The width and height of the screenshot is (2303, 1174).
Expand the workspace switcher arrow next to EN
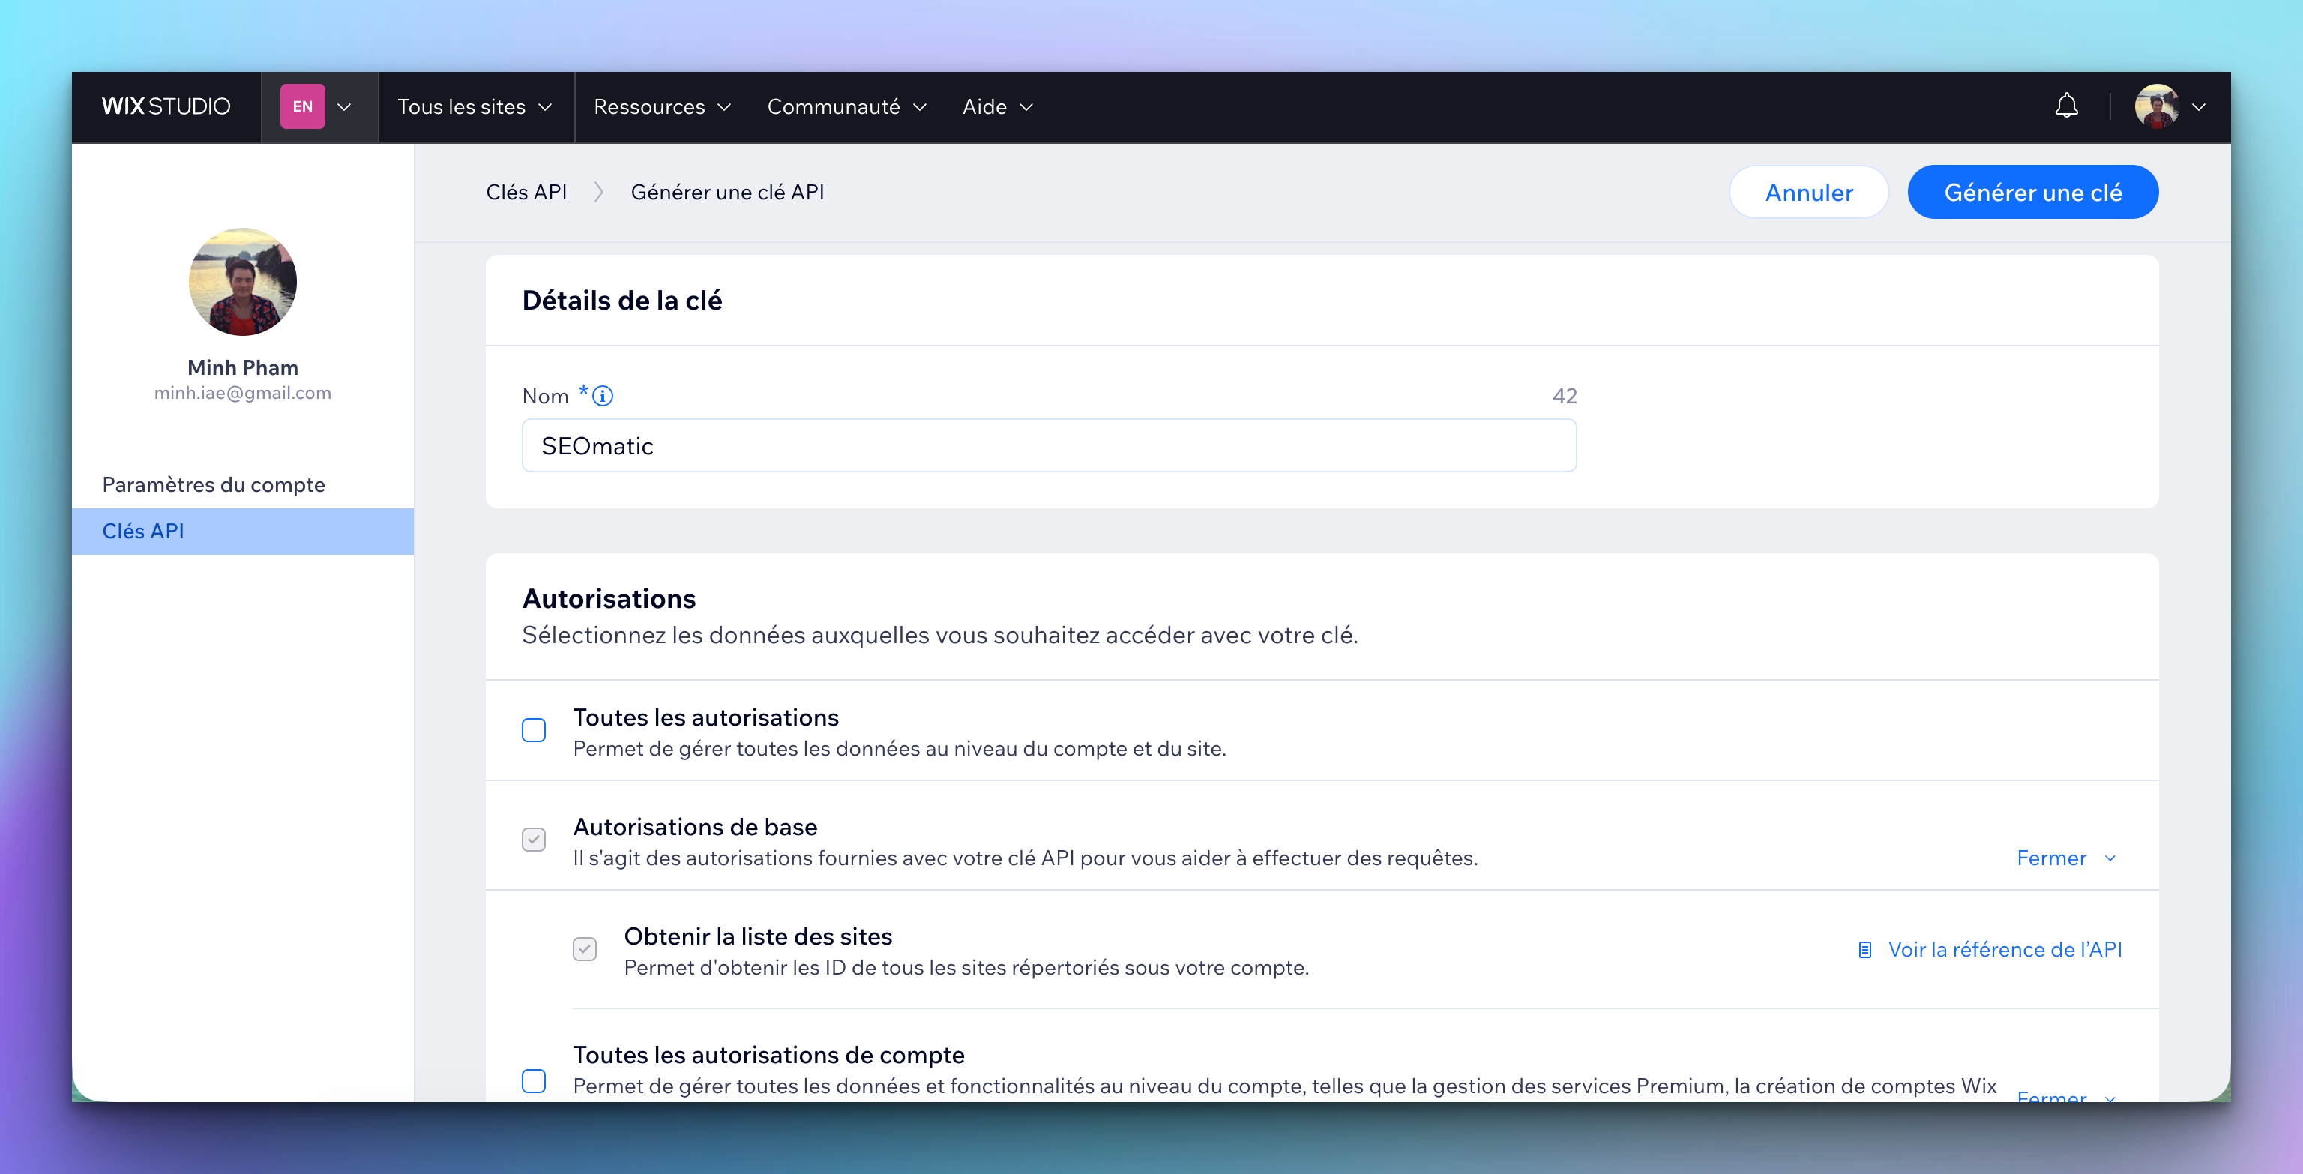(x=344, y=107)
